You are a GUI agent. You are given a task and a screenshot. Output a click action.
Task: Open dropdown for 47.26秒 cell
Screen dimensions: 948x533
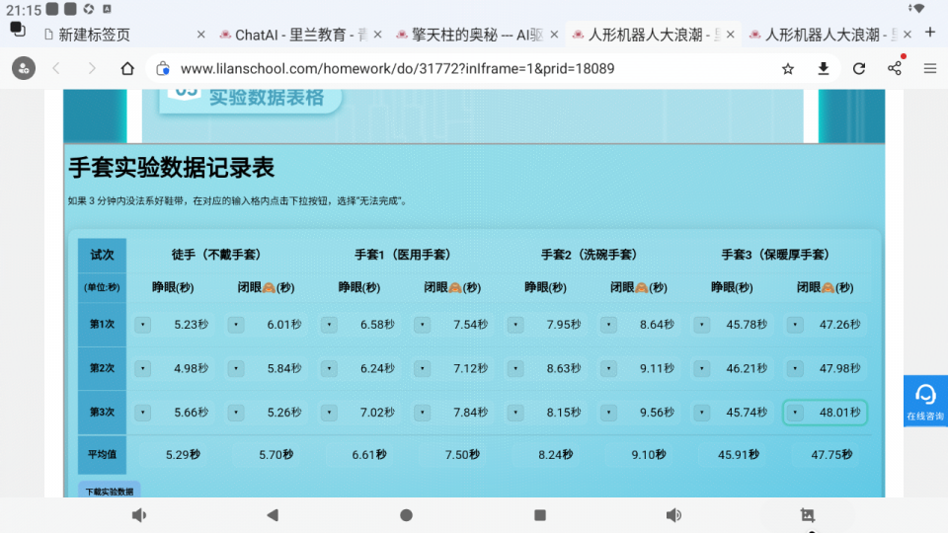coord(794,325)
